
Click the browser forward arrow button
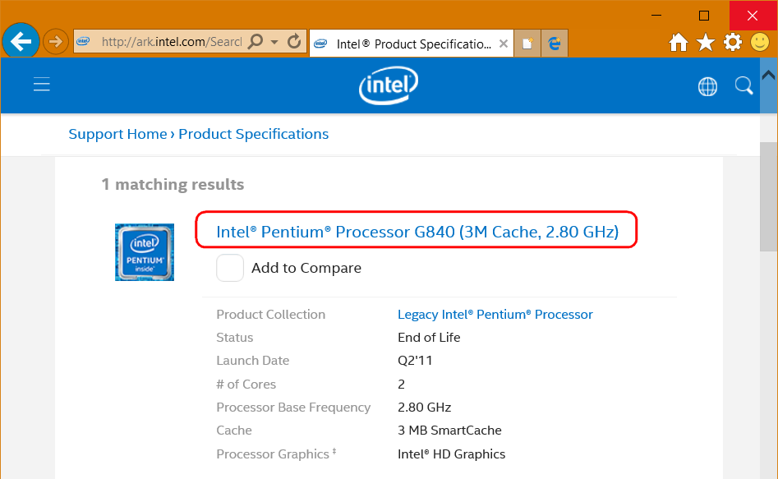pos(56,42)
